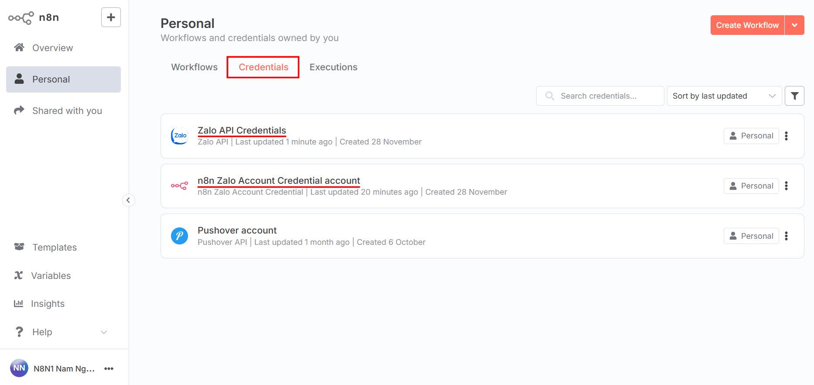Open the three-dot menu for Pushover account
This screenshot has height=385, width=814.
[x=787, y=236]
